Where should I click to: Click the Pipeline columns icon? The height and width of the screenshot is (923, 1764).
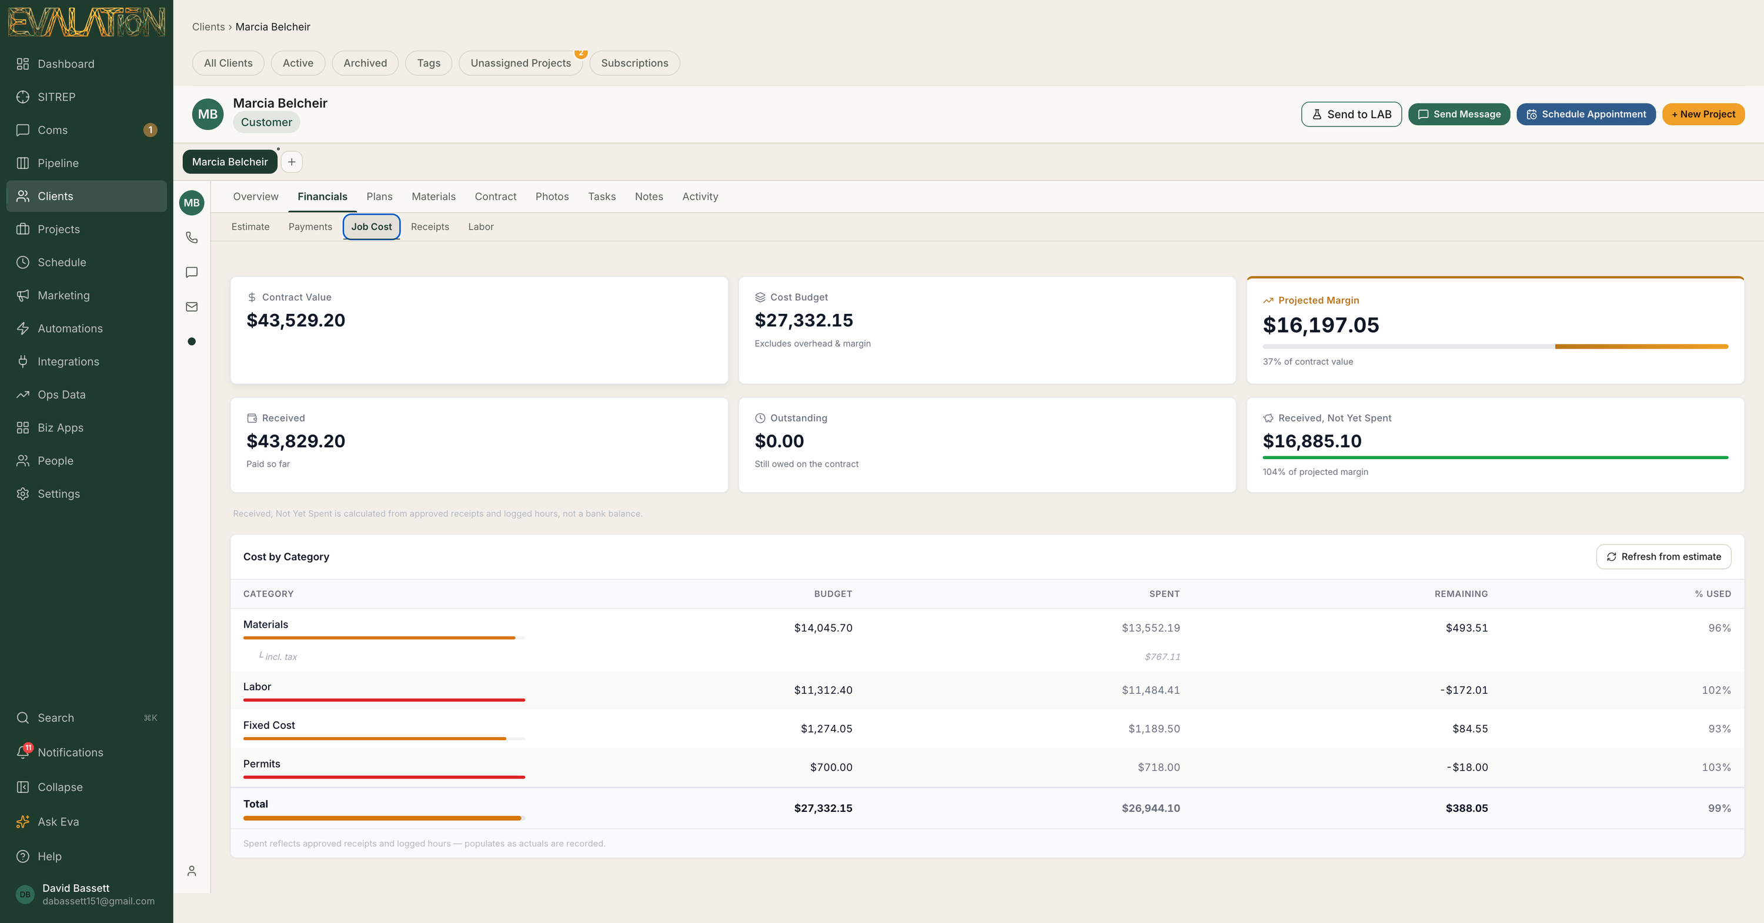22,163
